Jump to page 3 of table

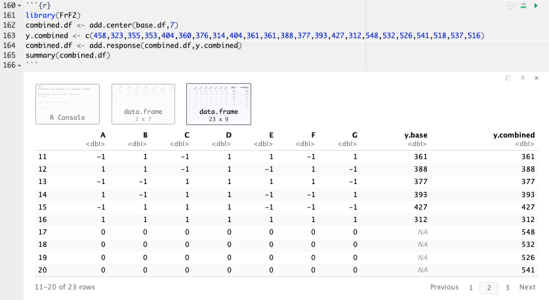tap(507, 287)
